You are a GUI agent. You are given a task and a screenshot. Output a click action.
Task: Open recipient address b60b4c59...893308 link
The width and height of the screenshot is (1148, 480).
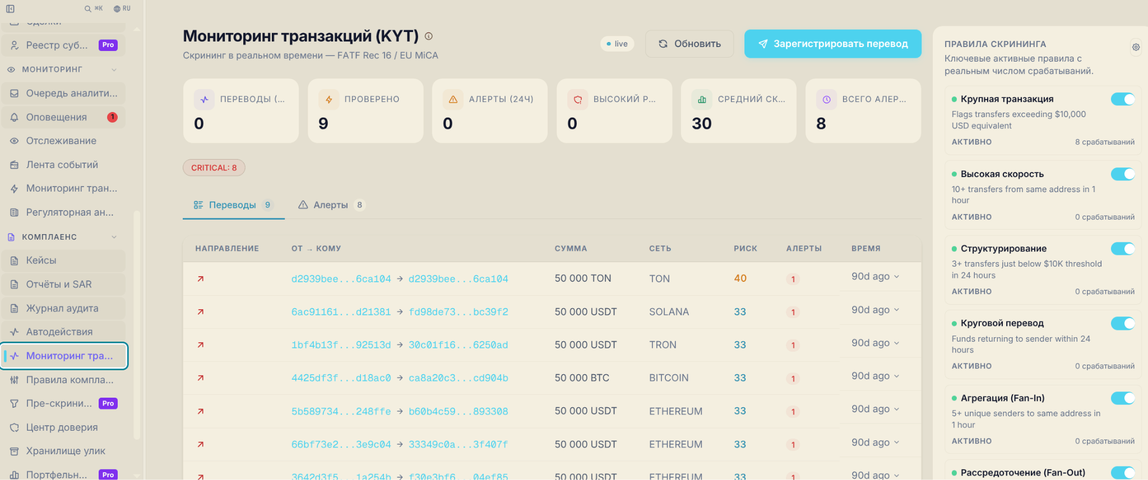tap(459, 411)
